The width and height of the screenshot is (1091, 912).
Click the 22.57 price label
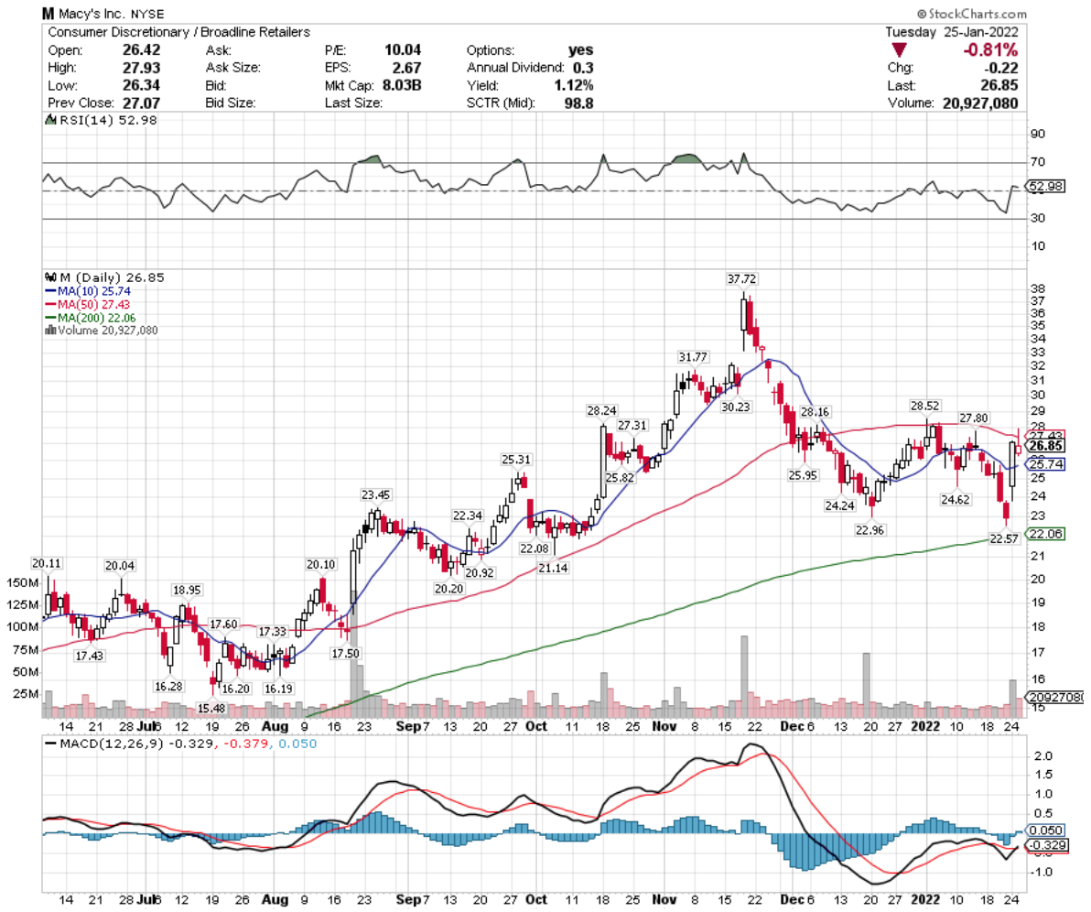(1004, 538)
